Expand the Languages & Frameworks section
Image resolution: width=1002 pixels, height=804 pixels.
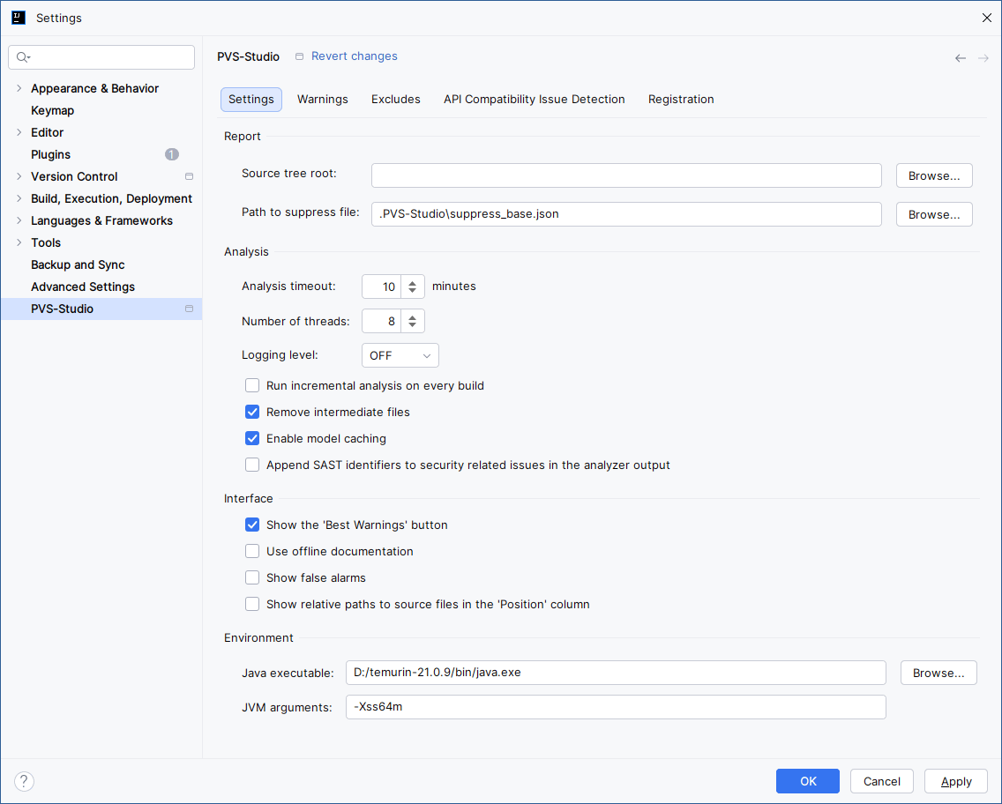point(19,220)
